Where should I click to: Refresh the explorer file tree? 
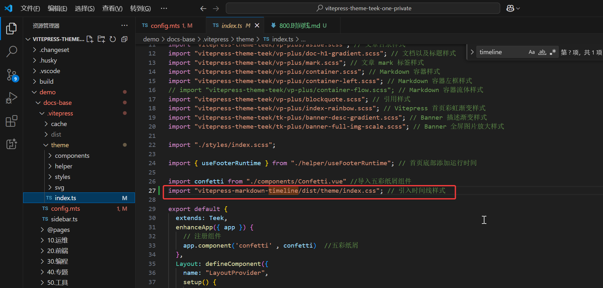[x=113, y=39]
